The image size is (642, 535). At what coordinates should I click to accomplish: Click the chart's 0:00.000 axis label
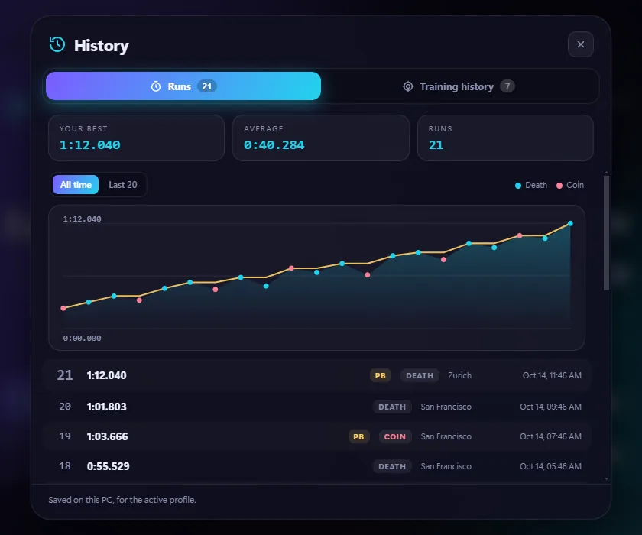83,338
